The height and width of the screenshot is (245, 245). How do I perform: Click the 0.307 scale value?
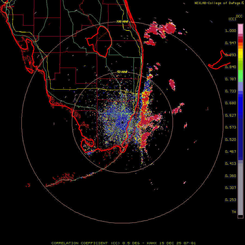pos(231,188)
